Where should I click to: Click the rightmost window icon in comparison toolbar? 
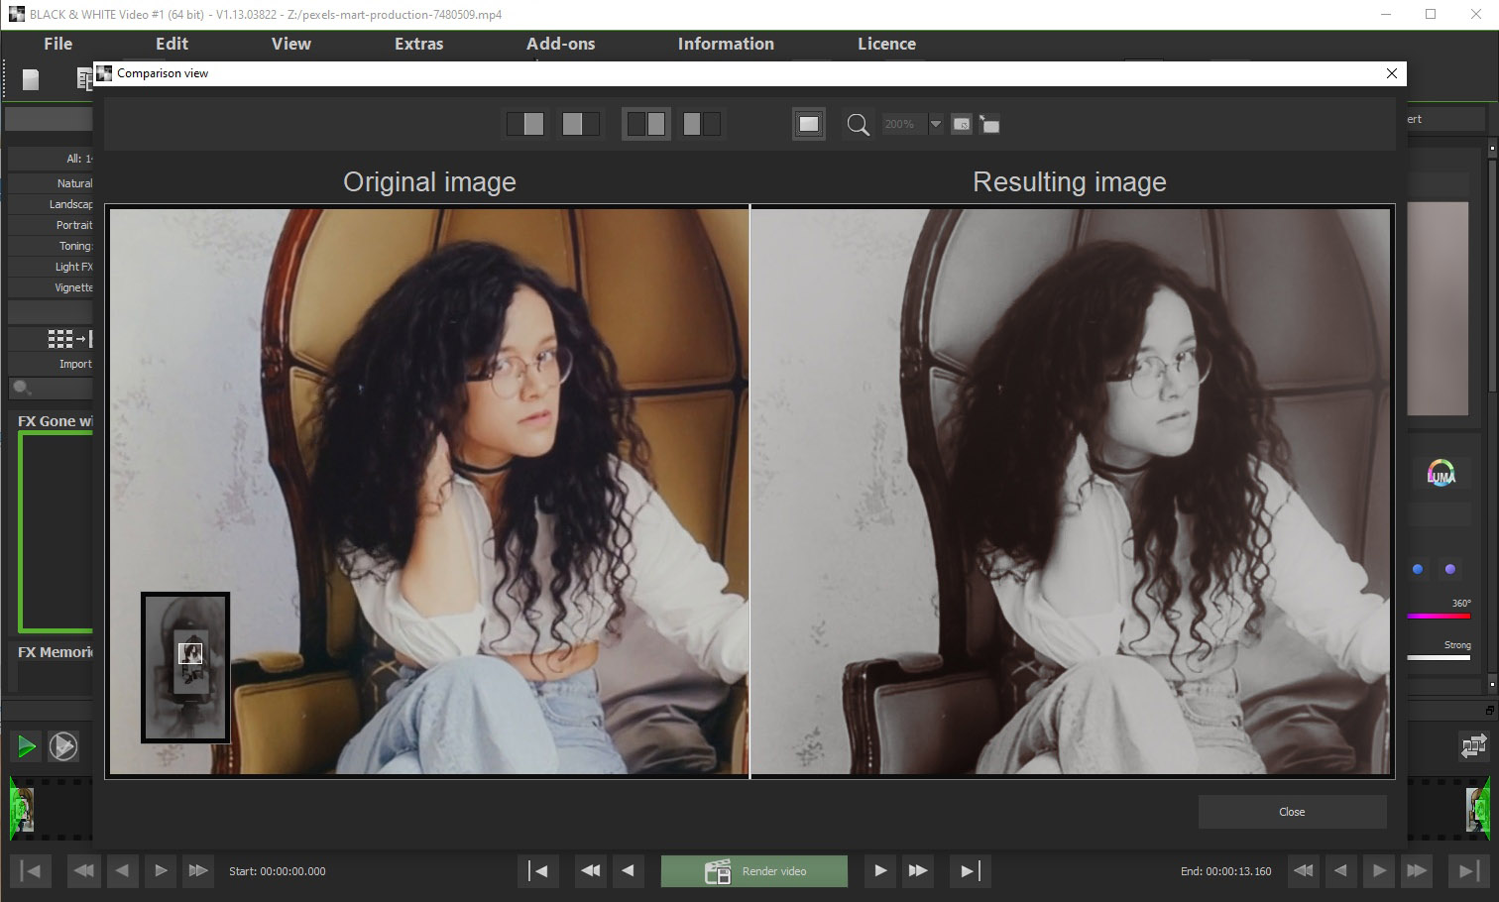pyautogui.click(x=989, y=125)
